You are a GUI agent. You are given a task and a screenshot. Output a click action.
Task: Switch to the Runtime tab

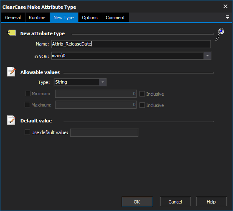click(37, 18)
